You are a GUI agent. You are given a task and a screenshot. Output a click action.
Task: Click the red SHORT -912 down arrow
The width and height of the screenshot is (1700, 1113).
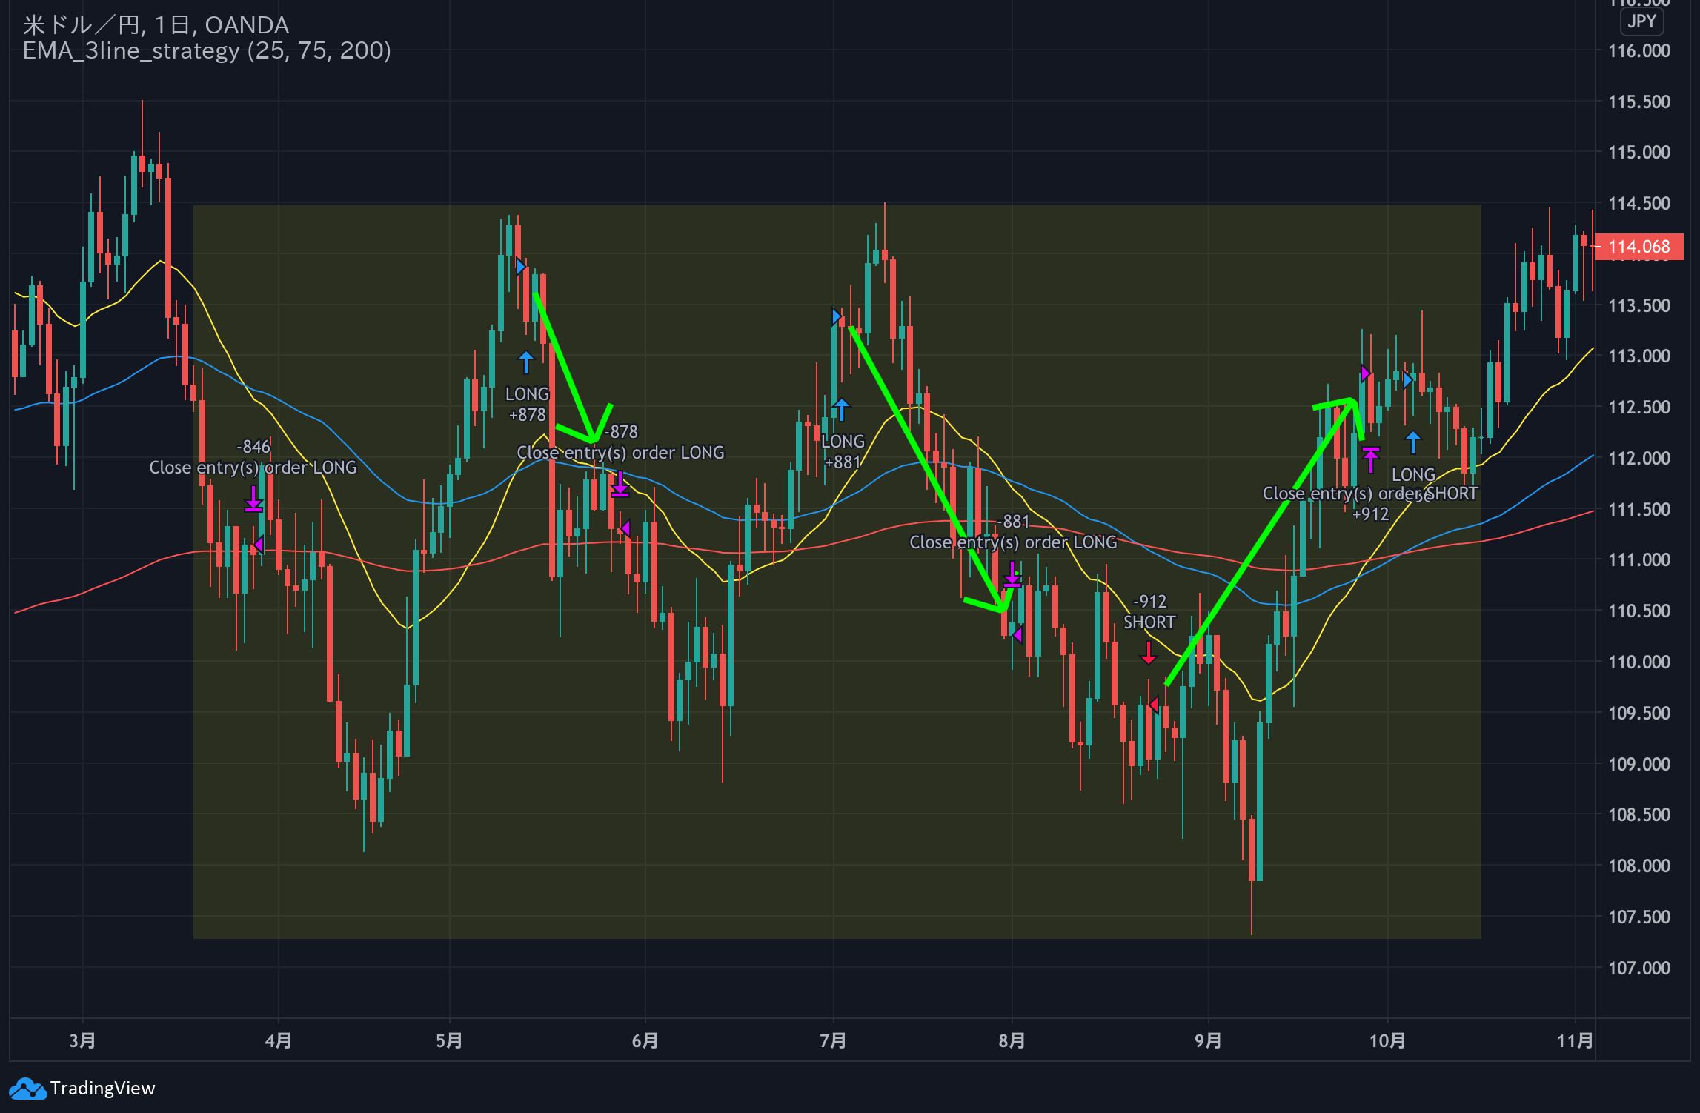[1148, 653]
